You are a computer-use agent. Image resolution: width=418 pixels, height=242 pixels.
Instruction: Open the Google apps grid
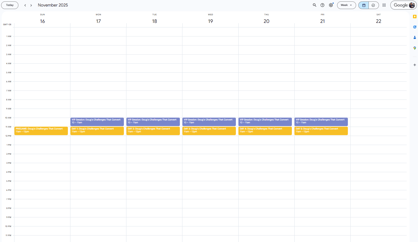tap(384, 5)
